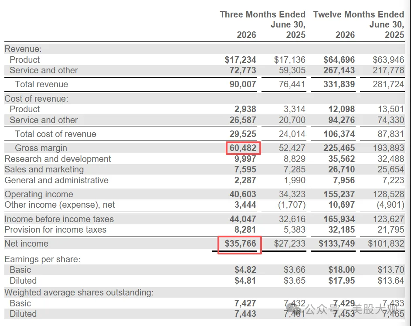
Task: Click the Research and development row label
Action: tap(58, 159)
